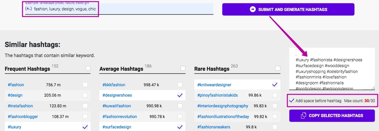Uncheck the #surfacedesign hashtag box
The image size is (379, 131).
[180, 127]
